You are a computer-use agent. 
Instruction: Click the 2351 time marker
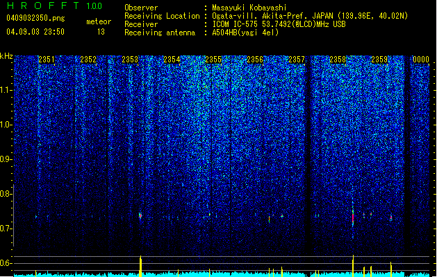(47, 60)
